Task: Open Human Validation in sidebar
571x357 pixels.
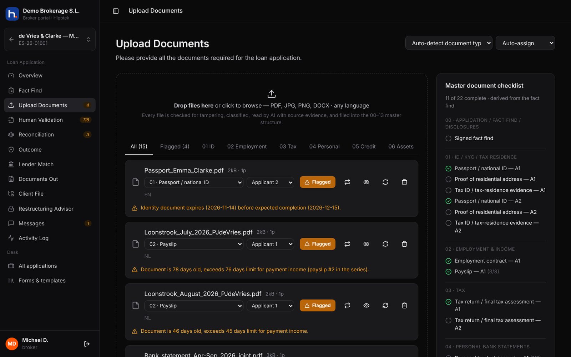Action: [50, 120]
